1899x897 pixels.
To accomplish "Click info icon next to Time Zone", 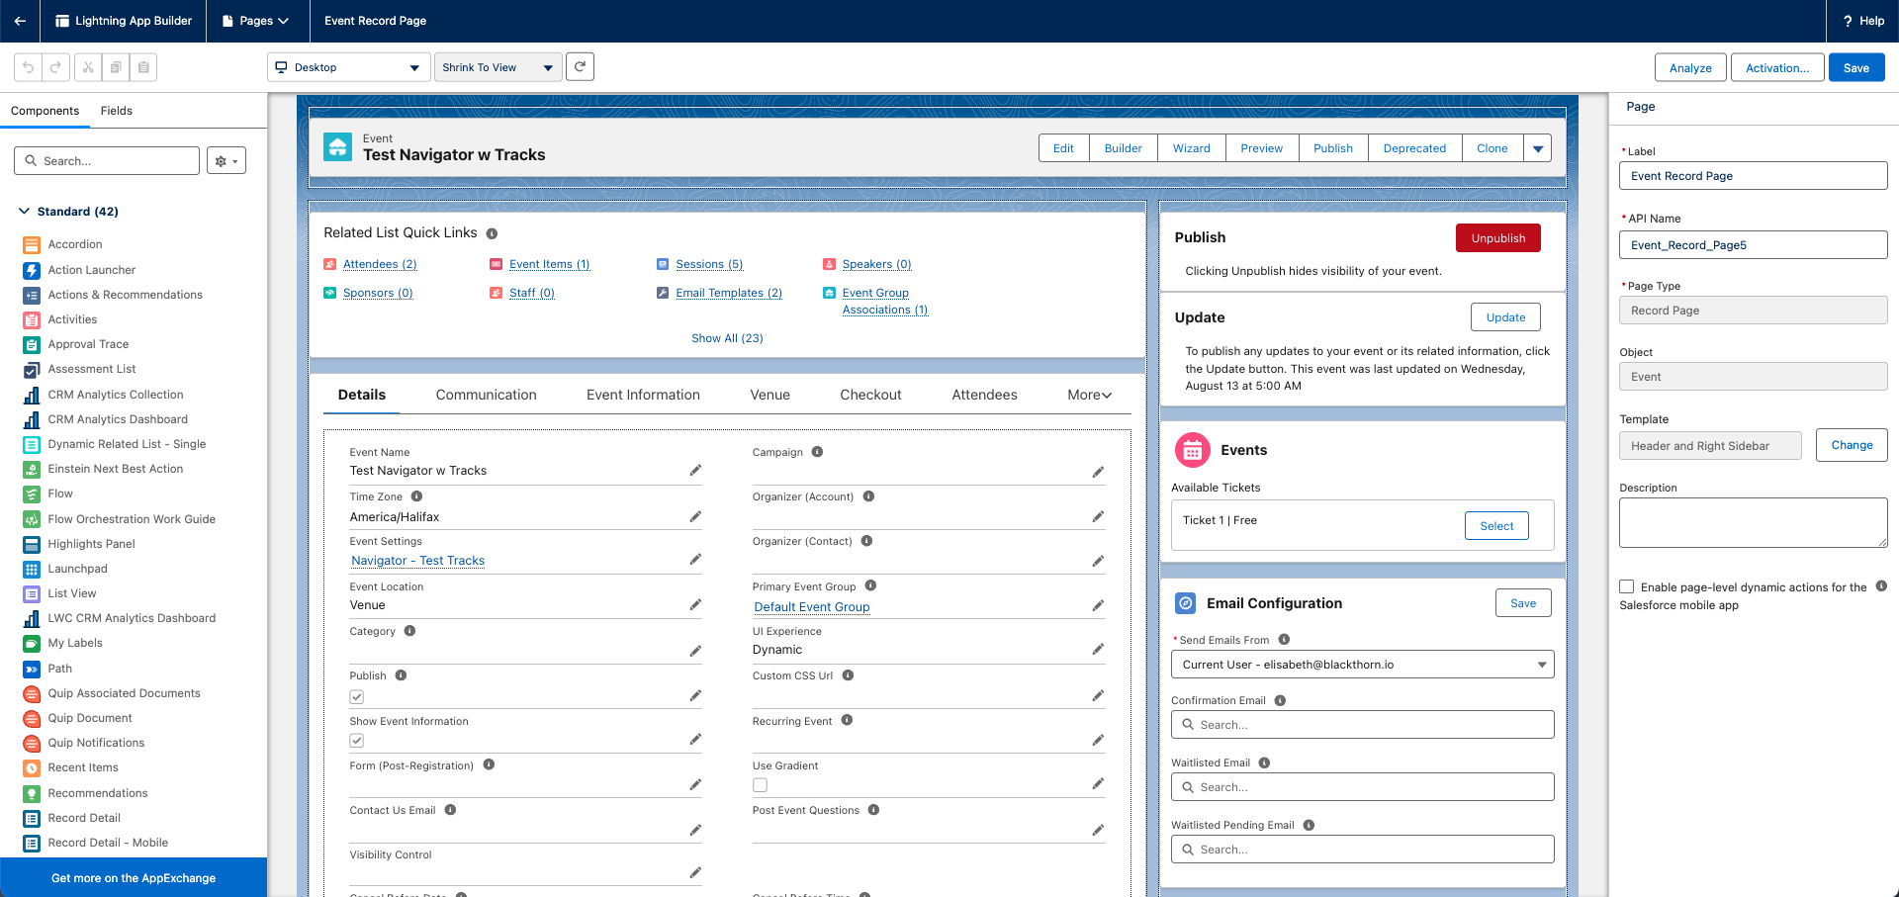I will (417, 496).
